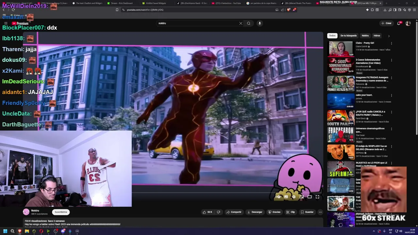The height and width of the screenshot is (235, 418).
Task: Open options for 'Universos cinematográficos'
Action: coord(391,129)
